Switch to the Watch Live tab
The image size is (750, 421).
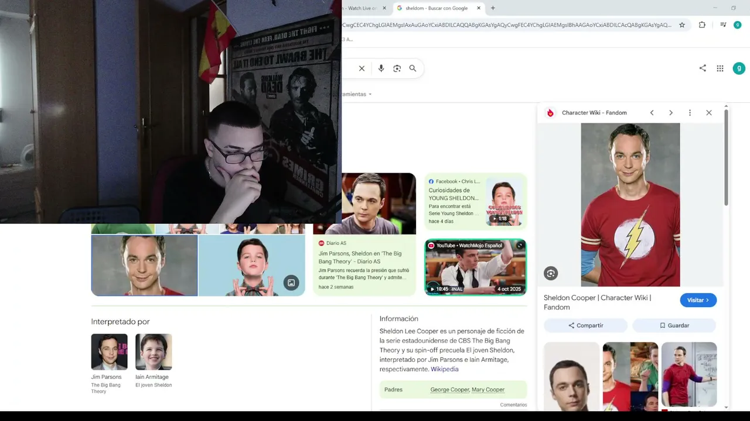click(x=362, y=8)
